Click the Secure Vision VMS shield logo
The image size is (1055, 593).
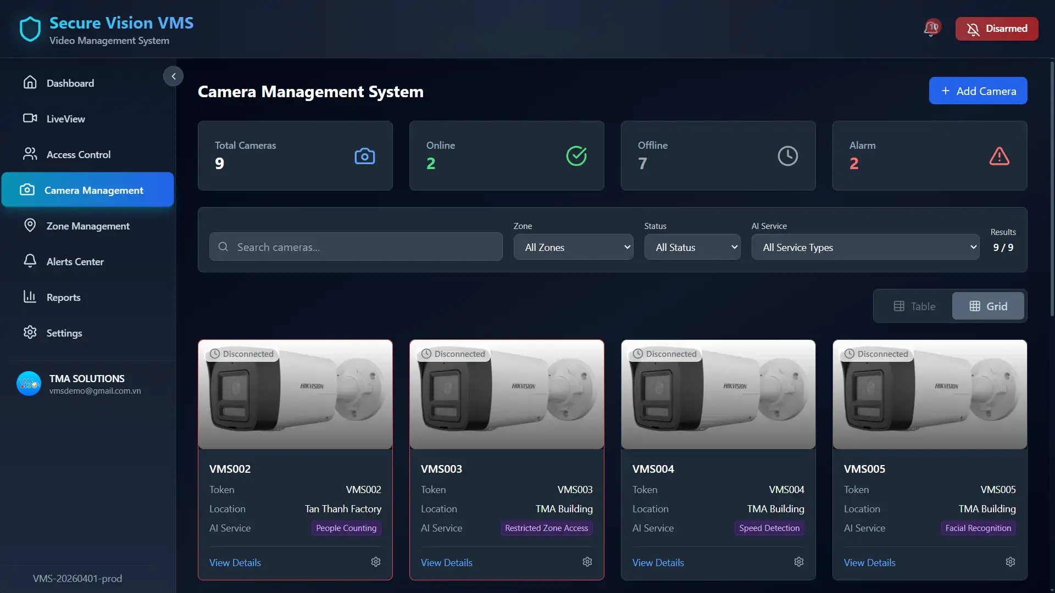30,29
